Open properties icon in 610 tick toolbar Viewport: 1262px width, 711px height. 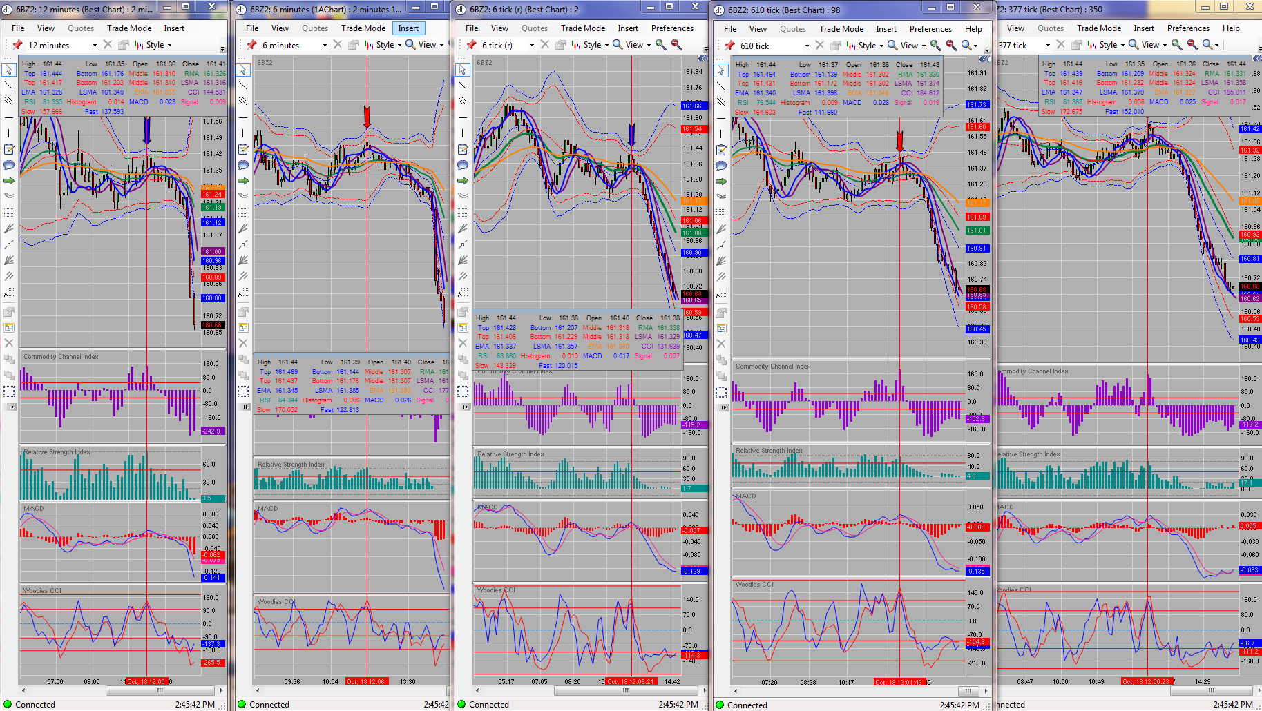pos(835,46)
